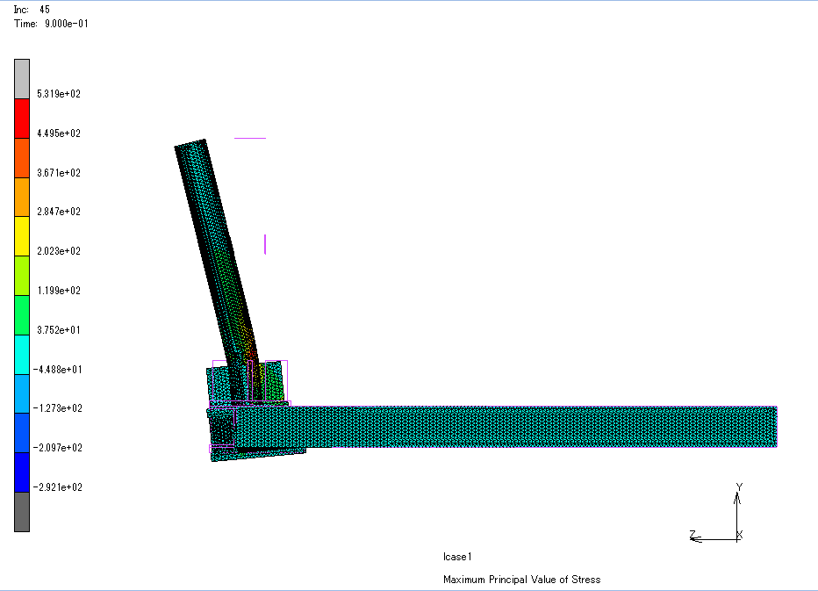Click the tilted meshed column
The image size is (818, 591).
[x=215, y=250]
